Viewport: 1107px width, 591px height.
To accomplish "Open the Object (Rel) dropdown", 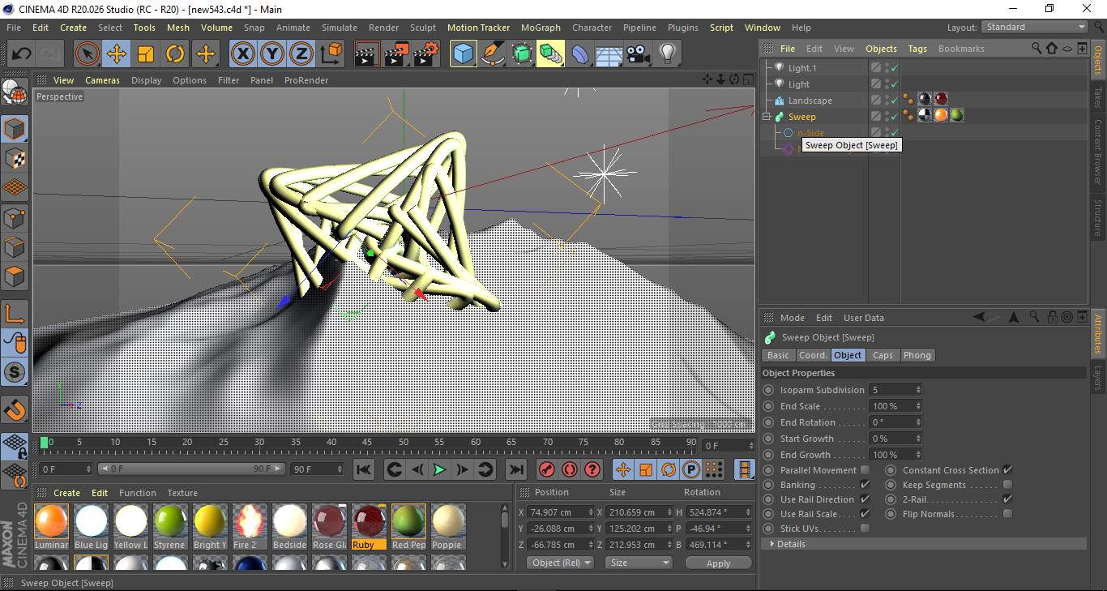I will pos(560,563).
